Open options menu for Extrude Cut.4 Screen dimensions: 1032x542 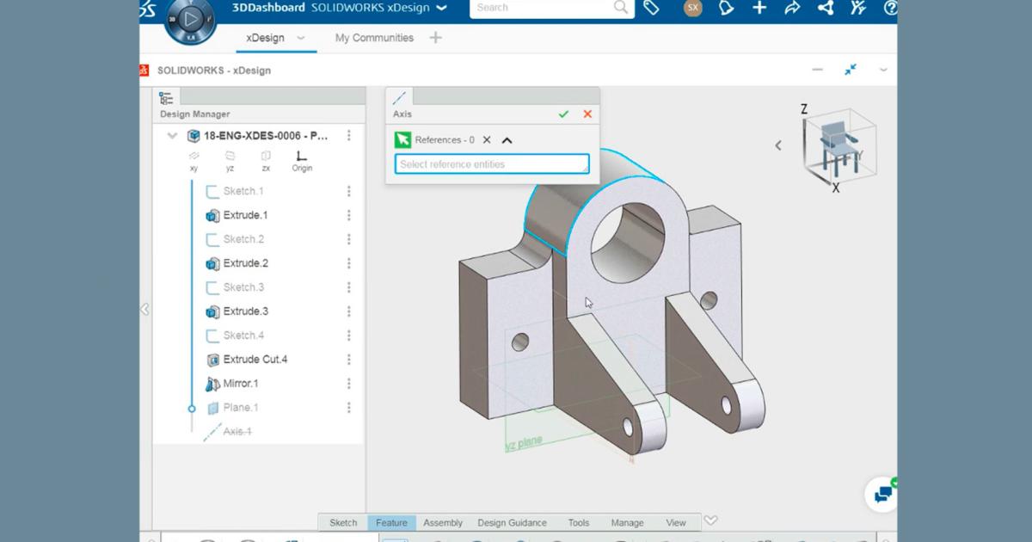pos(348,360)
